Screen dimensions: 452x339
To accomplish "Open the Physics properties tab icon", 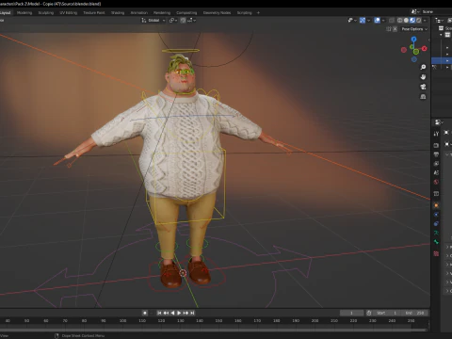I will (436, 215).
